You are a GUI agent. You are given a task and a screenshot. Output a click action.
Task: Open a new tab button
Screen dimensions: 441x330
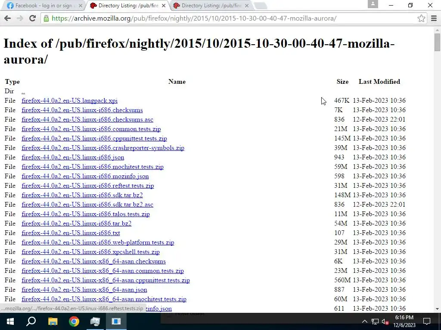pyautogui.click(x=260, y=6)
